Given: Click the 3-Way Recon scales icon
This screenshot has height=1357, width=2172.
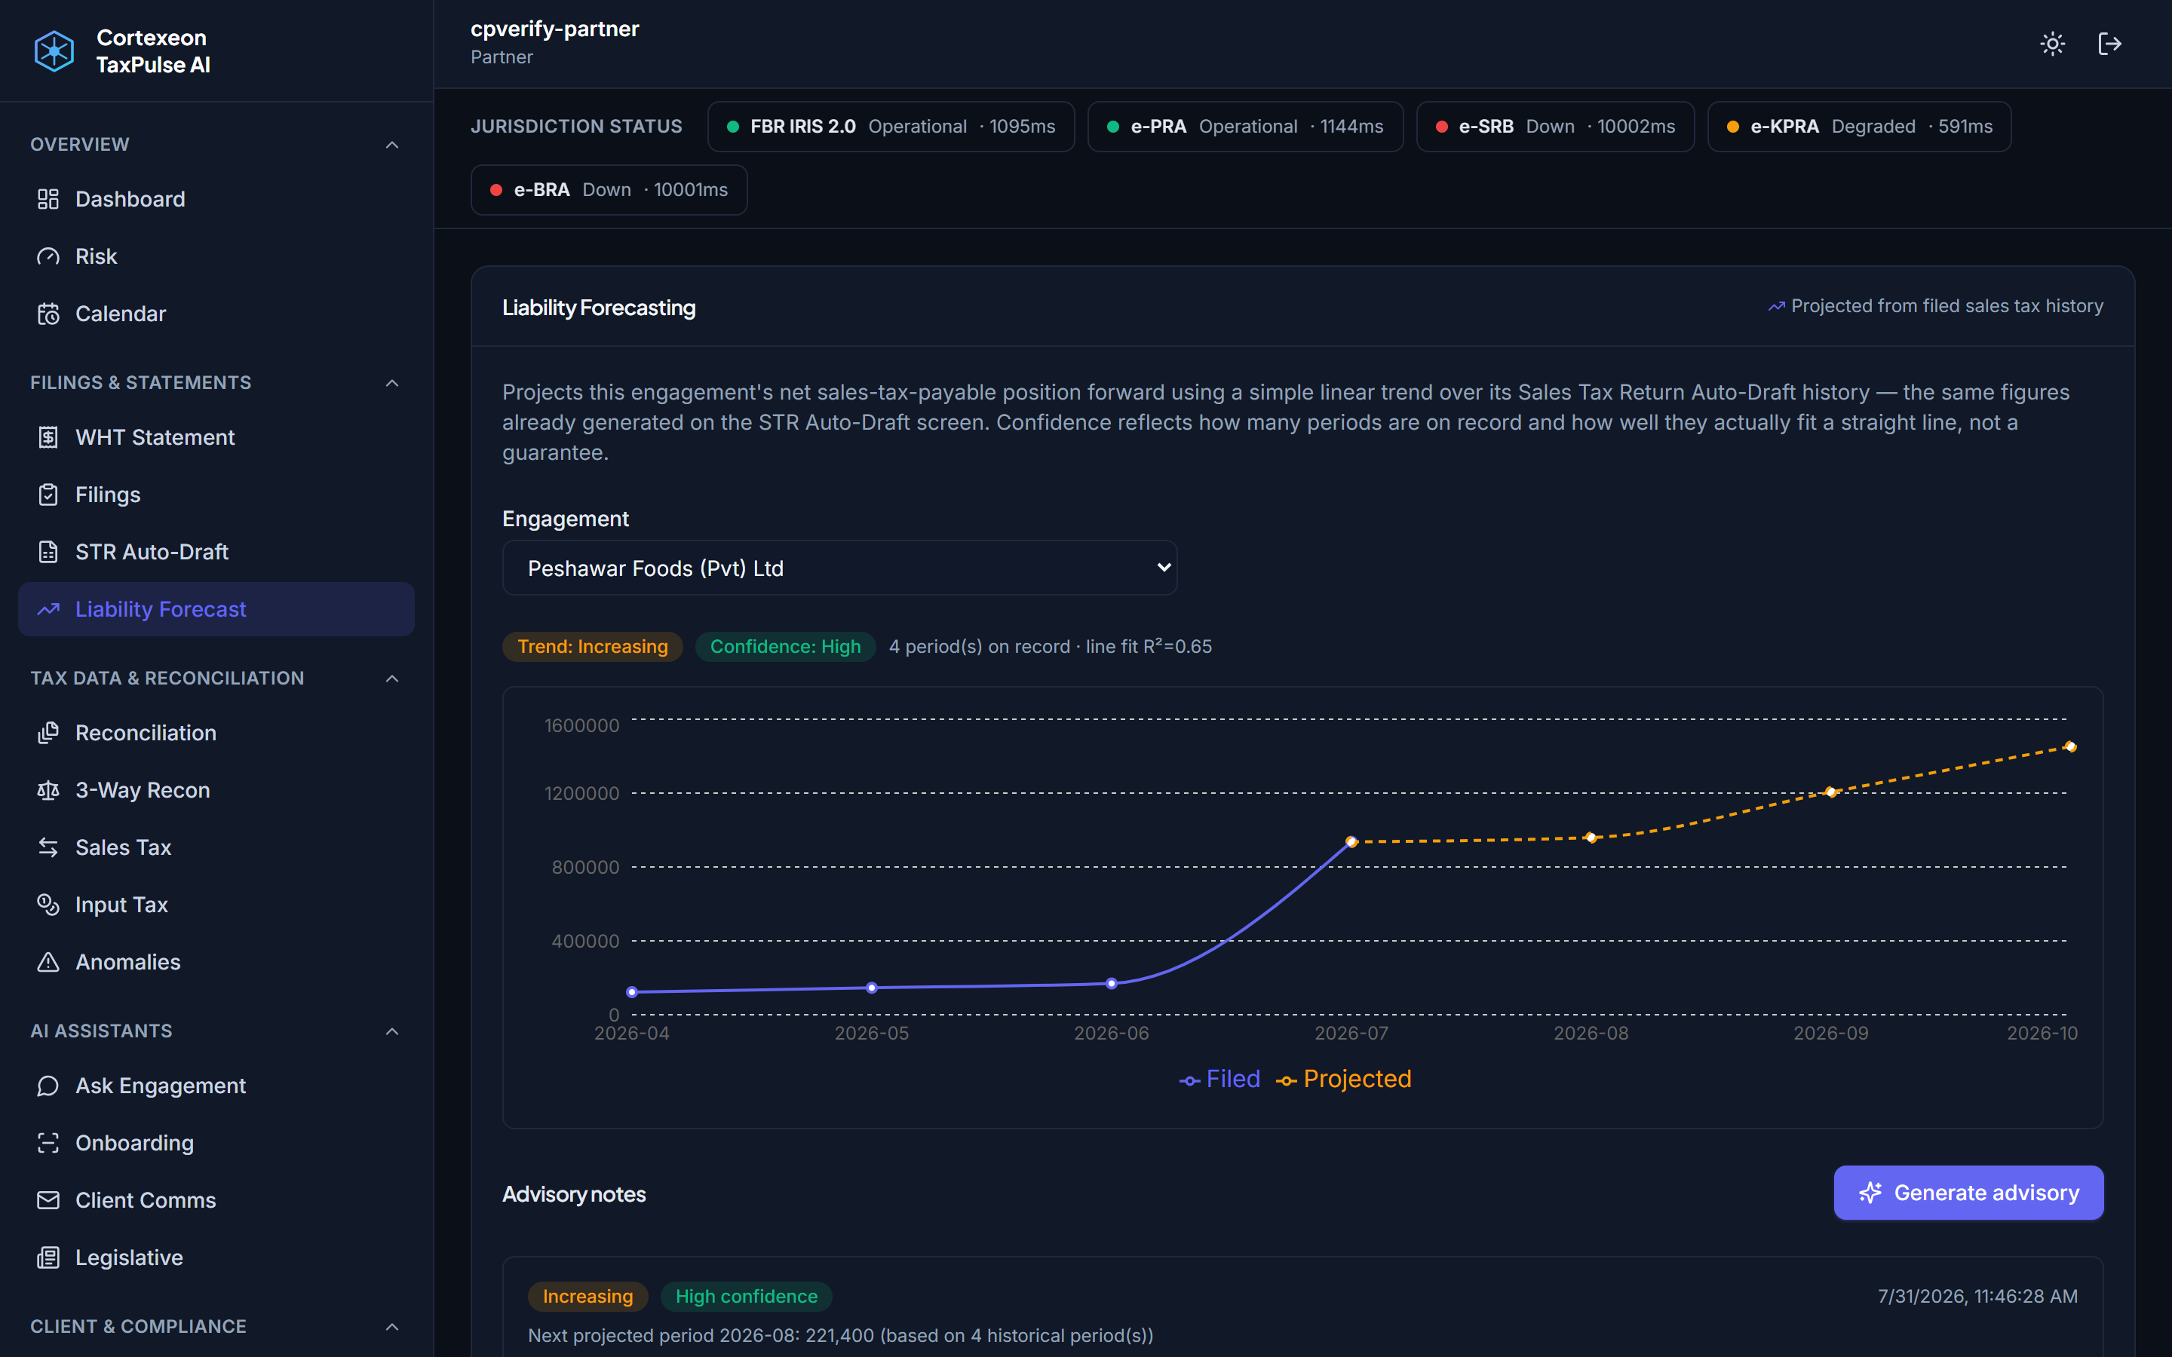Looking at the screenshot, I should [x=48, y=791].
